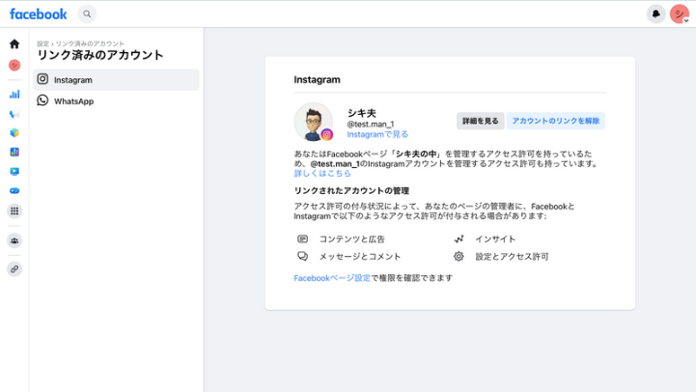This screenshot has width=696, height=392.
Task: Click the メッセージとコメント label
Action: pos(360,256)
